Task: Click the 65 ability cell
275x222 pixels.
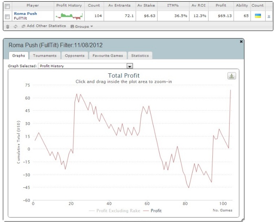Action: [x=242, y=16]
